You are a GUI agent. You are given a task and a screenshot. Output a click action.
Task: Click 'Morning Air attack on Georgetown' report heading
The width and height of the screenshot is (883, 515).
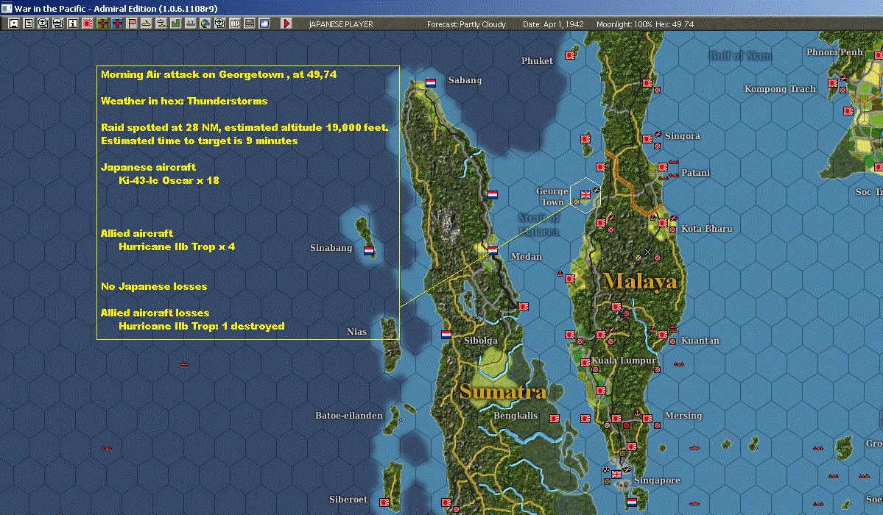[x=219, y=74]
